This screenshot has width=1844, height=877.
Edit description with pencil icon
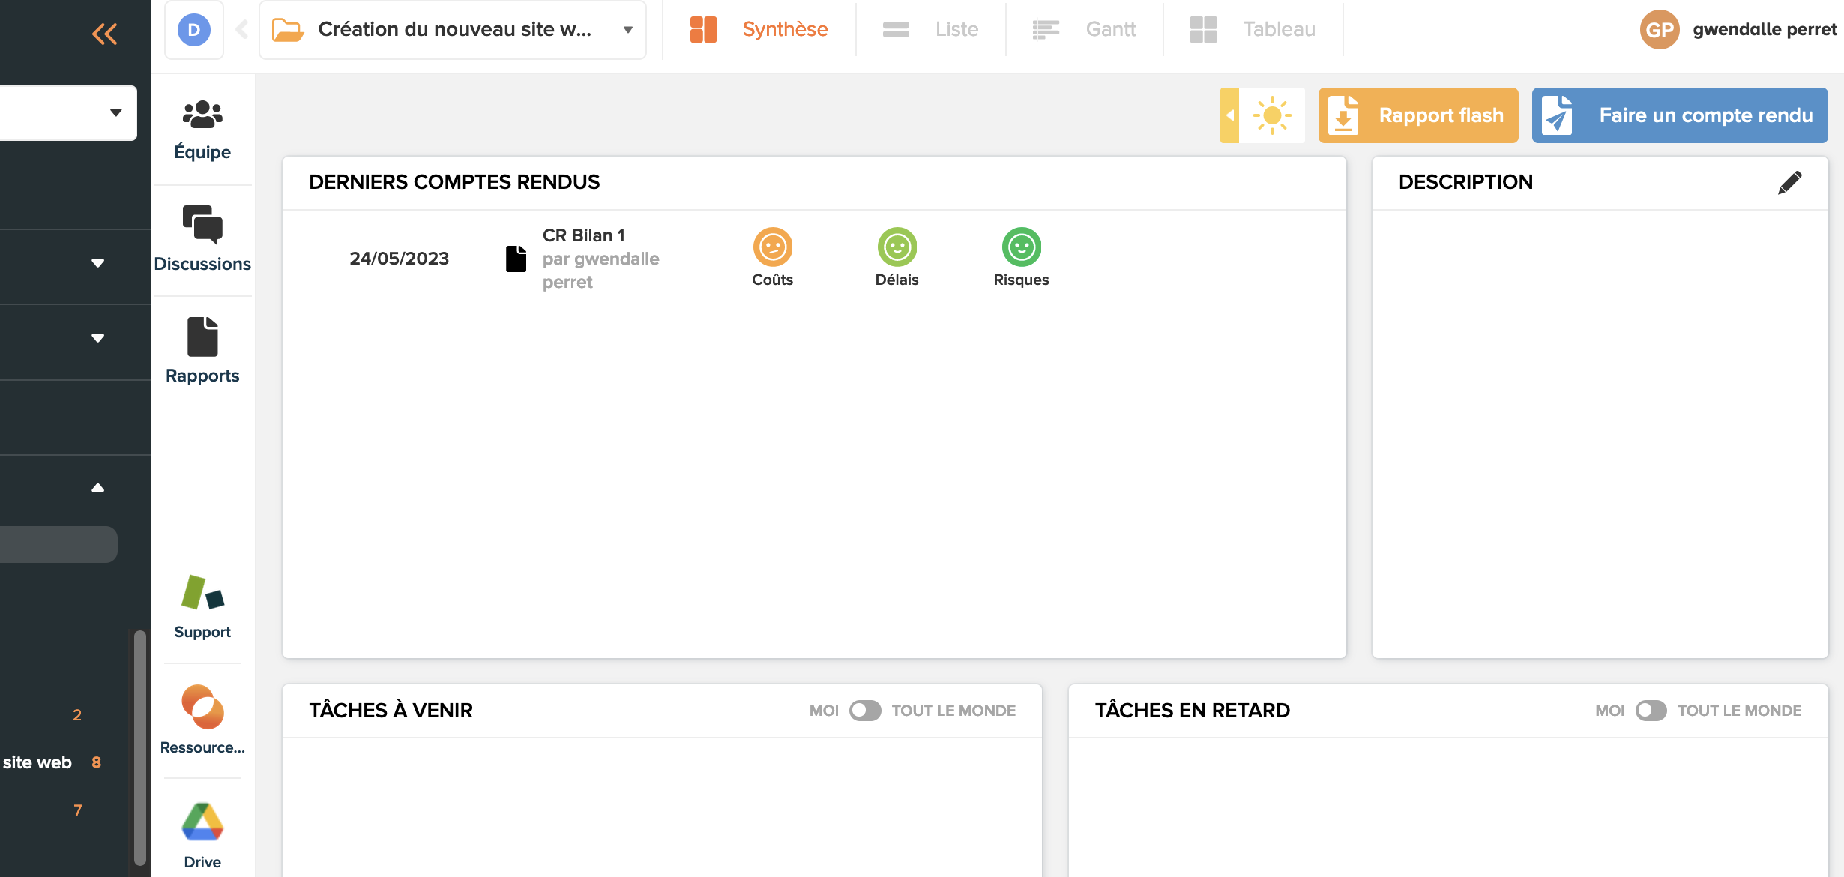[x=1789, y=182]
